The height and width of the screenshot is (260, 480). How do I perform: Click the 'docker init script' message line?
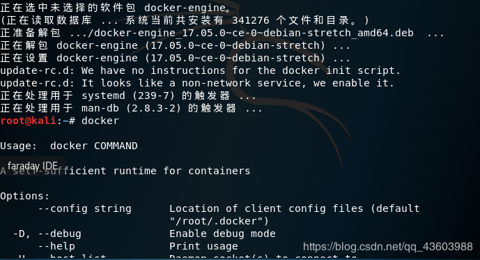coord(200,70)
